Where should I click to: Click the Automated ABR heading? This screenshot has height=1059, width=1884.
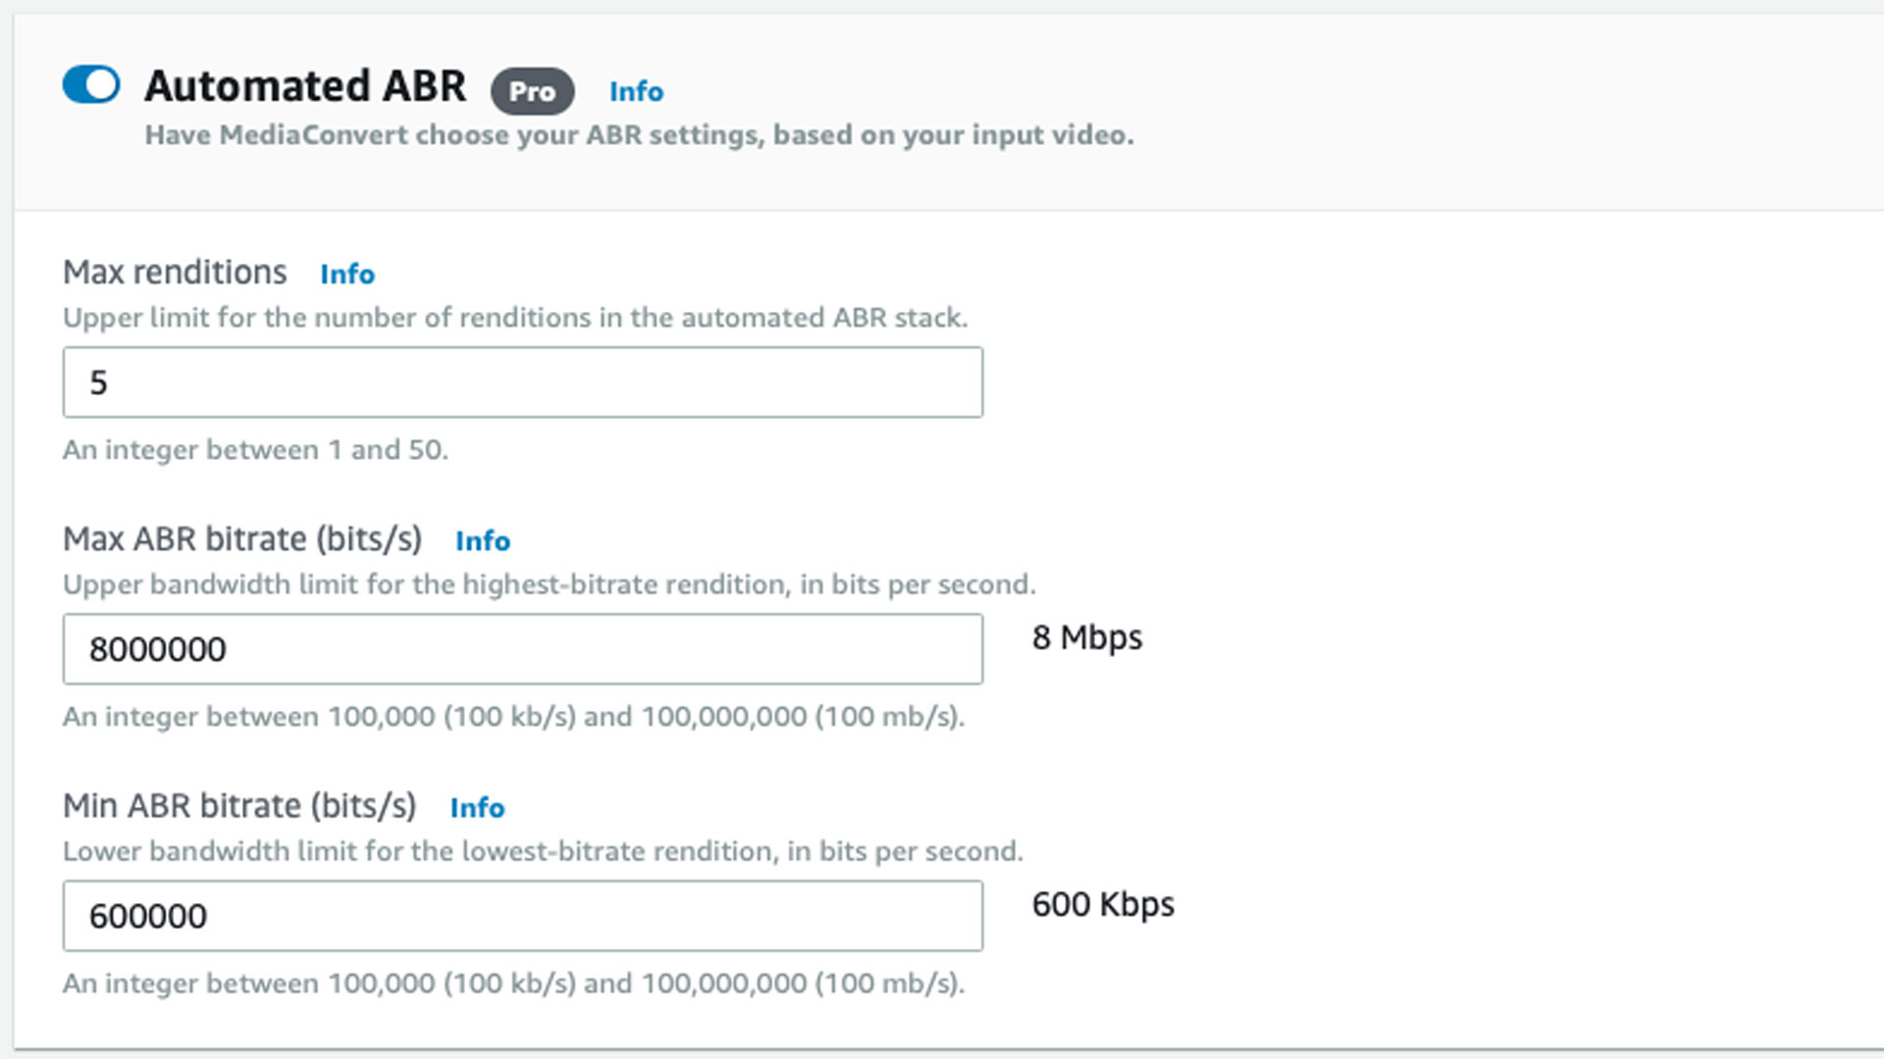305,86
